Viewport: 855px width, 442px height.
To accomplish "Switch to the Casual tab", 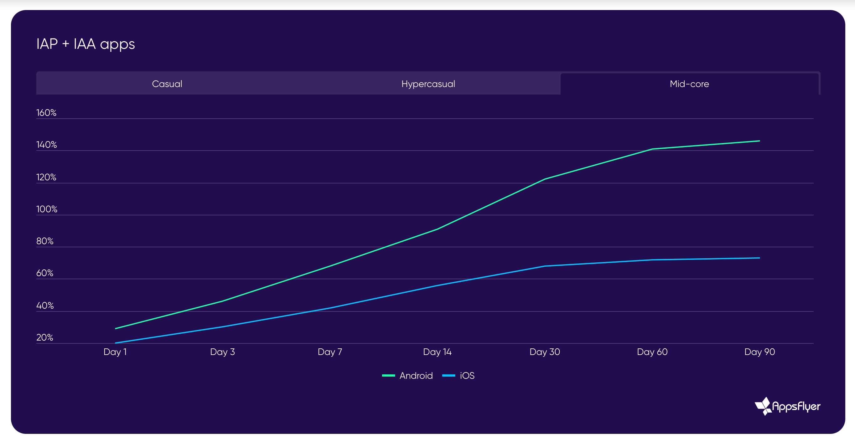I will point(167,84).
